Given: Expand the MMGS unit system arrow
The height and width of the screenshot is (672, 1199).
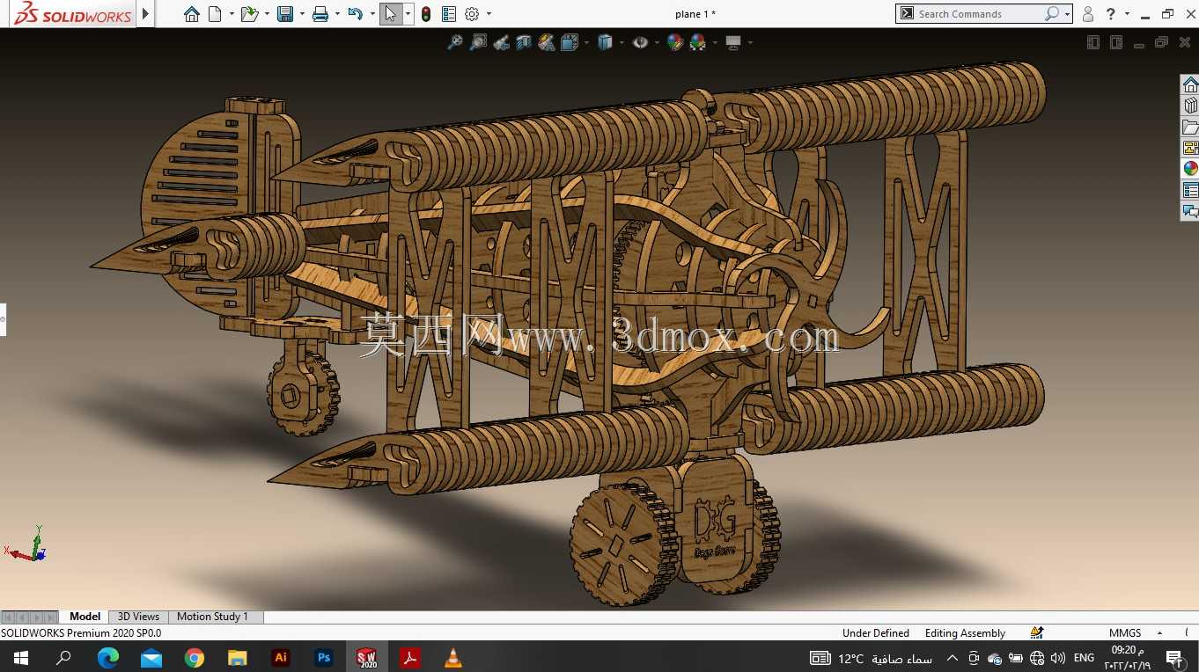Looking at the screenshot, I should click(x=1159, y=632).
